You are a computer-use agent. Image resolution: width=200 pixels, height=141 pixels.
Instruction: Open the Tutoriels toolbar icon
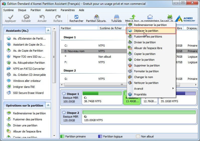(116, 17)
